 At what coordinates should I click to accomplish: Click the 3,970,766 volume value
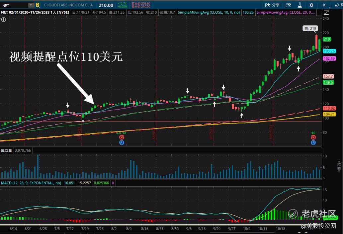(x=23, y=150)
